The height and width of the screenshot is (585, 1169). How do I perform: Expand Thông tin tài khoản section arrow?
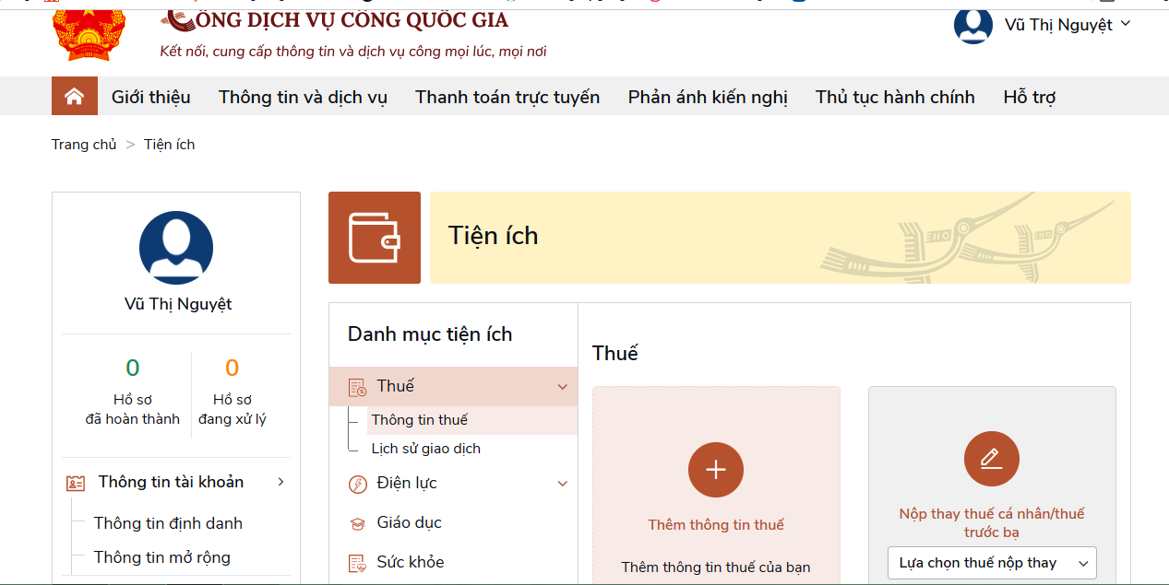280,482
